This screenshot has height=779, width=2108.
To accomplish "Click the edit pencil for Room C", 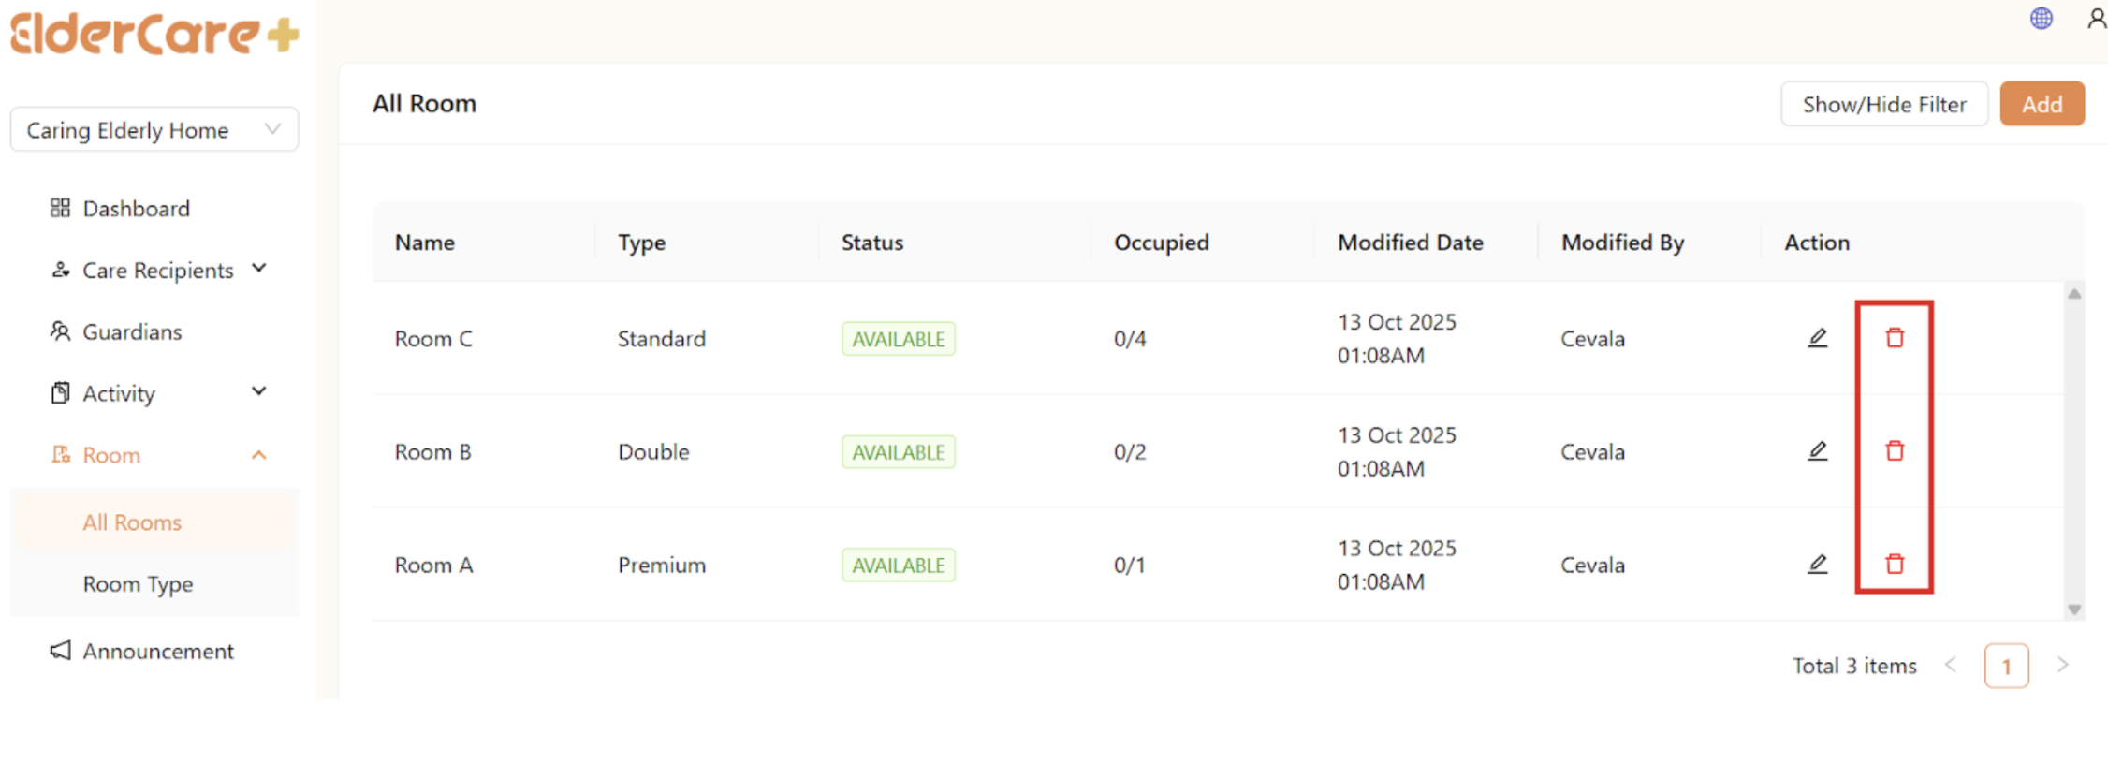I will point(1817,338).
